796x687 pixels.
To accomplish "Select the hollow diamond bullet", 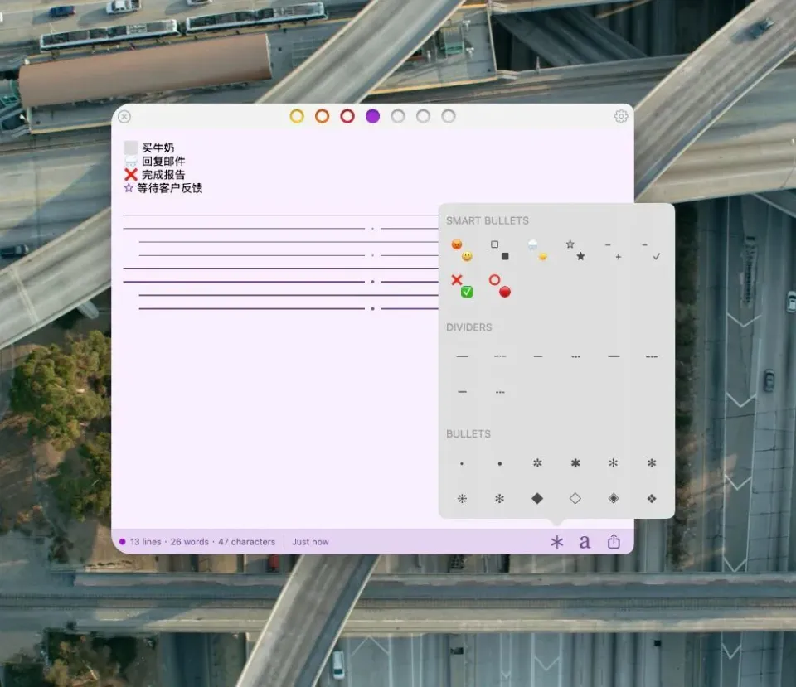I will pyautogui.click(x=575, y=498).
